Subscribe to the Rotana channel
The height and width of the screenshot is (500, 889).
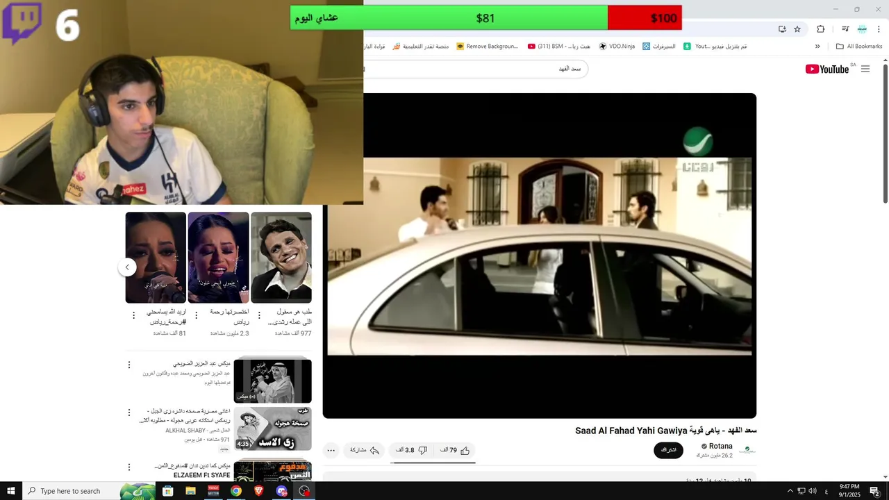click(668, 450)
